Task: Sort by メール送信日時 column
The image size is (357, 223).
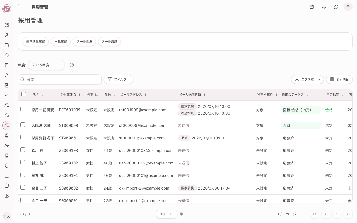Action: (x=192, y=95)
